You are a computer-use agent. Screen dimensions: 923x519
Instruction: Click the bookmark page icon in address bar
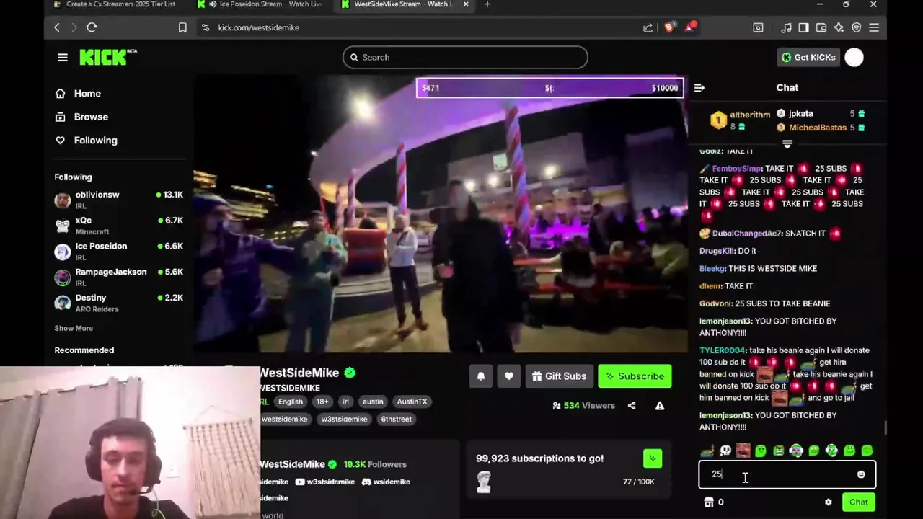coord(182,27)
